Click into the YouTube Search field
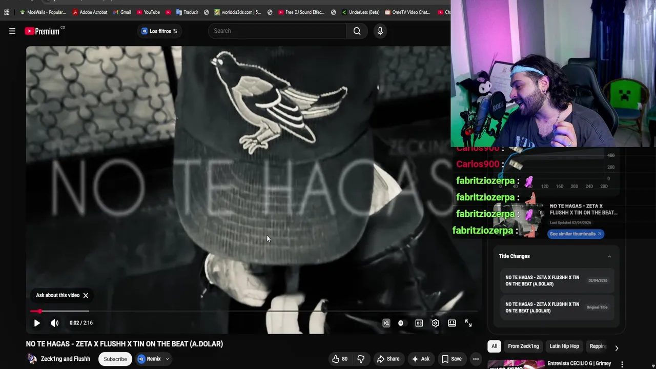 277,31
